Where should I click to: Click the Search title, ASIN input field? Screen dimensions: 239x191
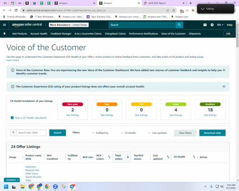click(x=32, y=133)
